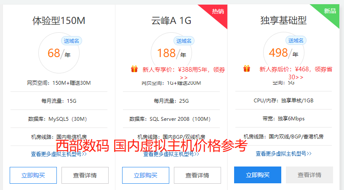Select the 独享基础型 plan title
This screenshot has height=190, width=344.
(x=283, y=20)
